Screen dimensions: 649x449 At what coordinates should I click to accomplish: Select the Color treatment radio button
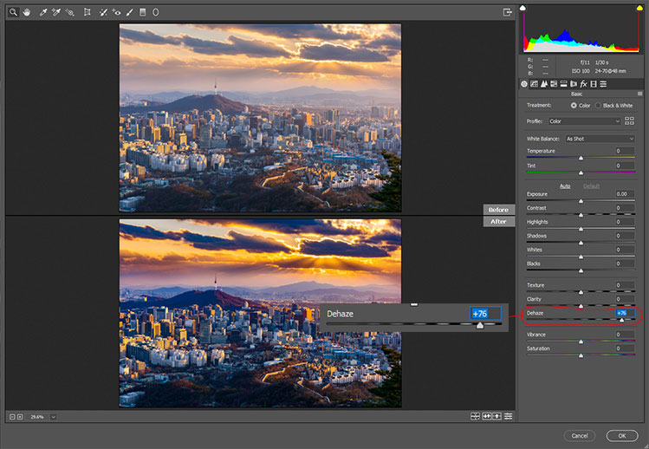pyautogui.click(x=574, y=106)
